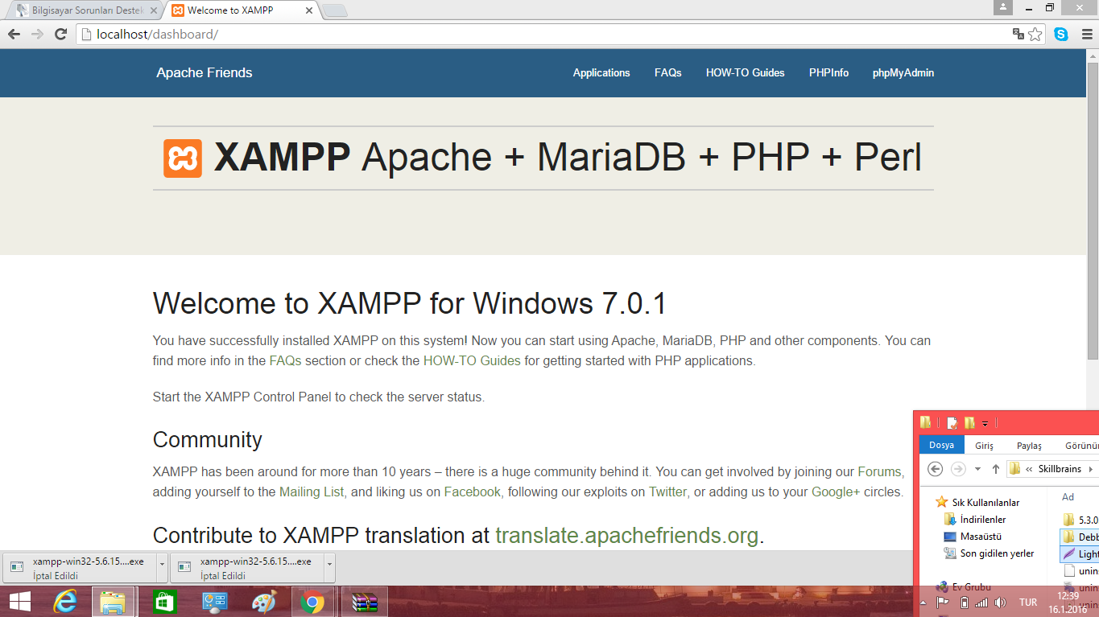1099x617 pixels.
Task: Bookmark this page with the star icon
Action: coord(1035,34)
